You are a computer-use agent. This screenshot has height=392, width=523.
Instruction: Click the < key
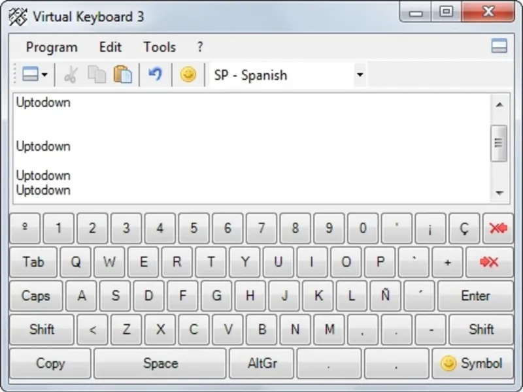click(92, 329)
